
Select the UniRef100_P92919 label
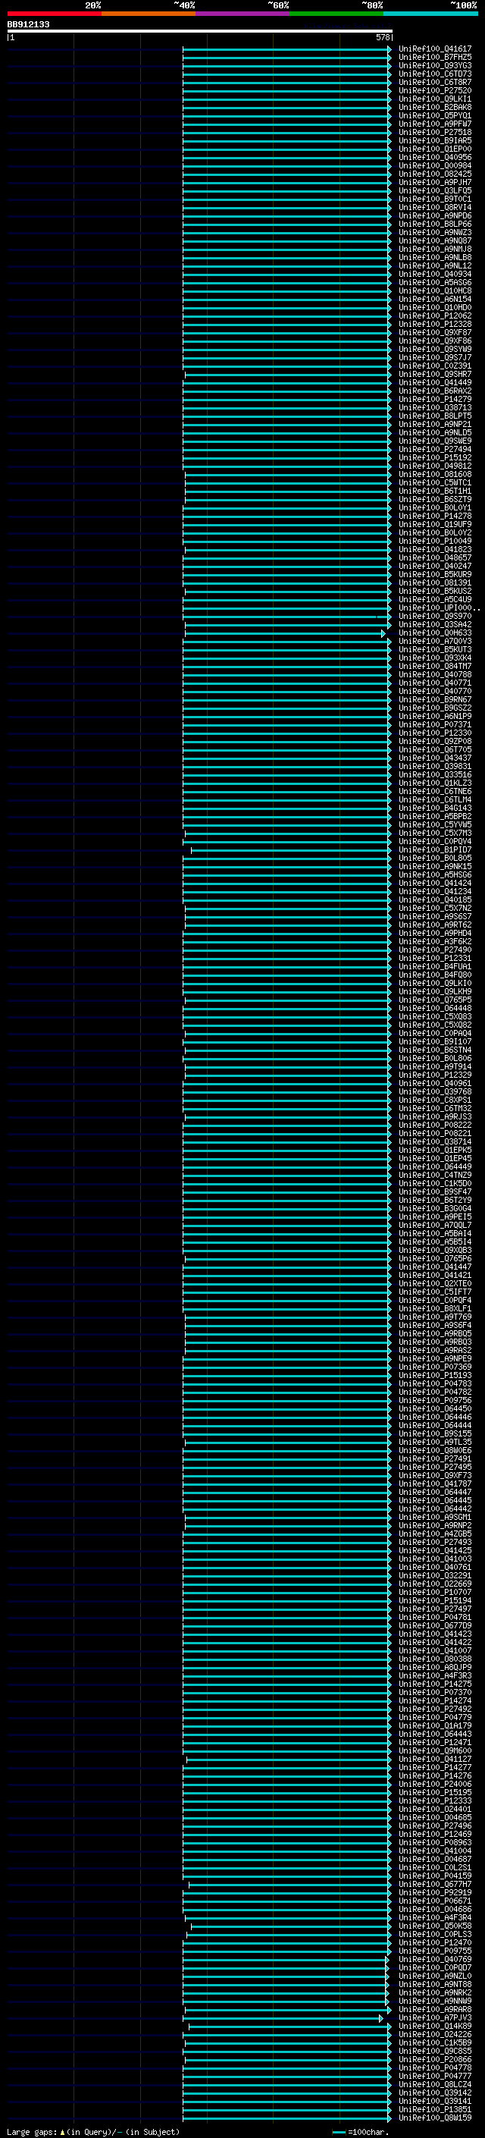(435, 1892)
